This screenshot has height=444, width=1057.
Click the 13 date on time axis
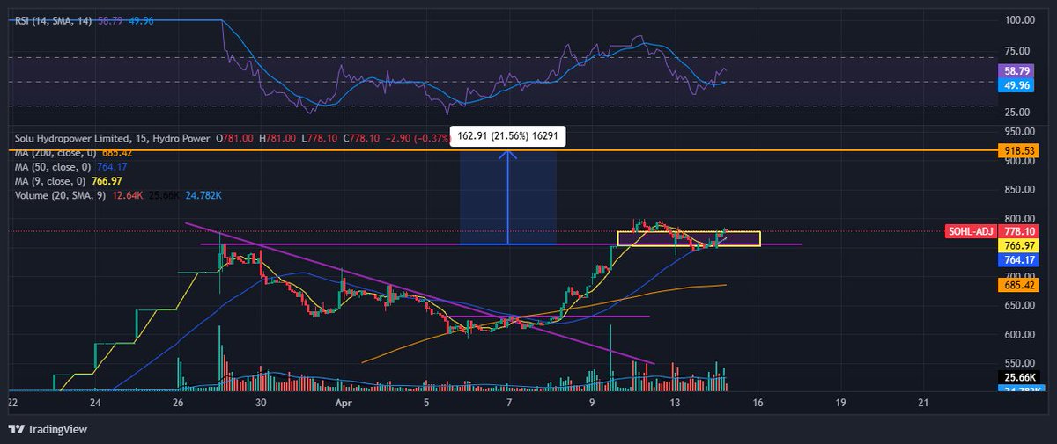pos(675,402)
